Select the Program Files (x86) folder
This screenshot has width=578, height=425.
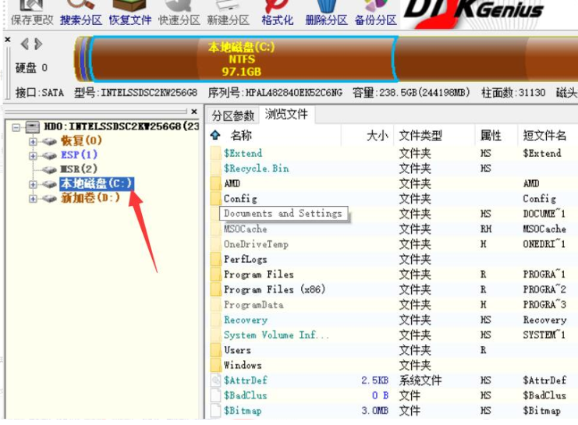click(275, 289)
